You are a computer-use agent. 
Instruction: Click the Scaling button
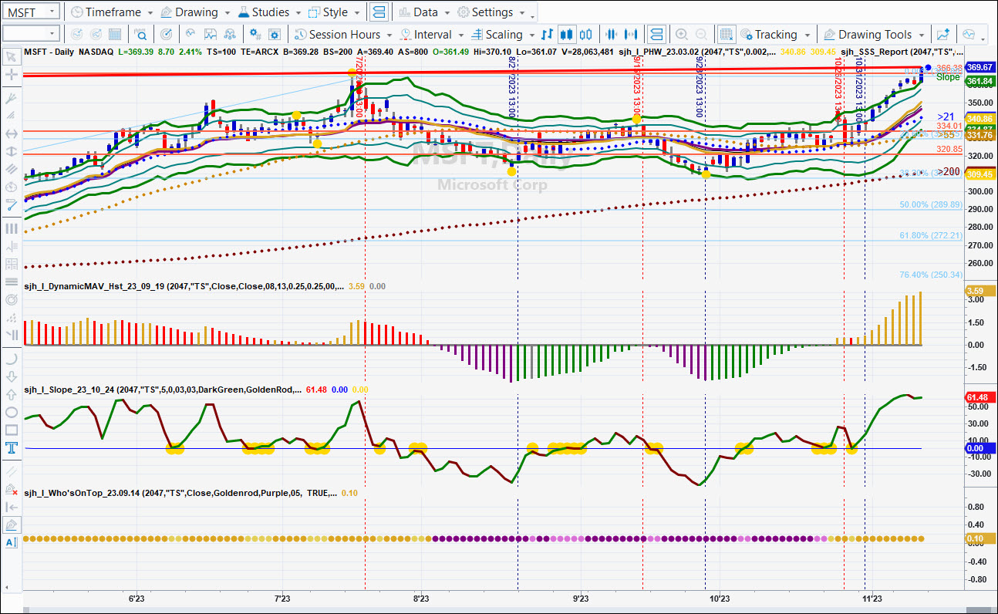click(497, 35)
